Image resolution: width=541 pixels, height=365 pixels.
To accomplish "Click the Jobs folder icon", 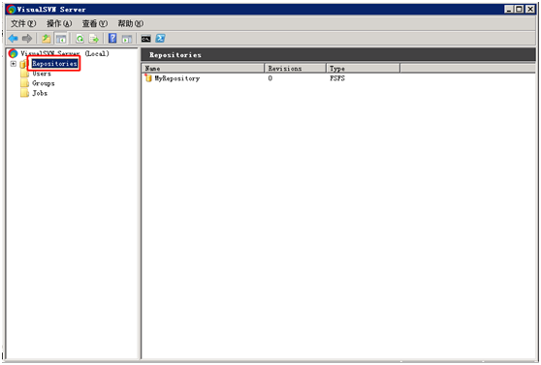I will (24, 93).
